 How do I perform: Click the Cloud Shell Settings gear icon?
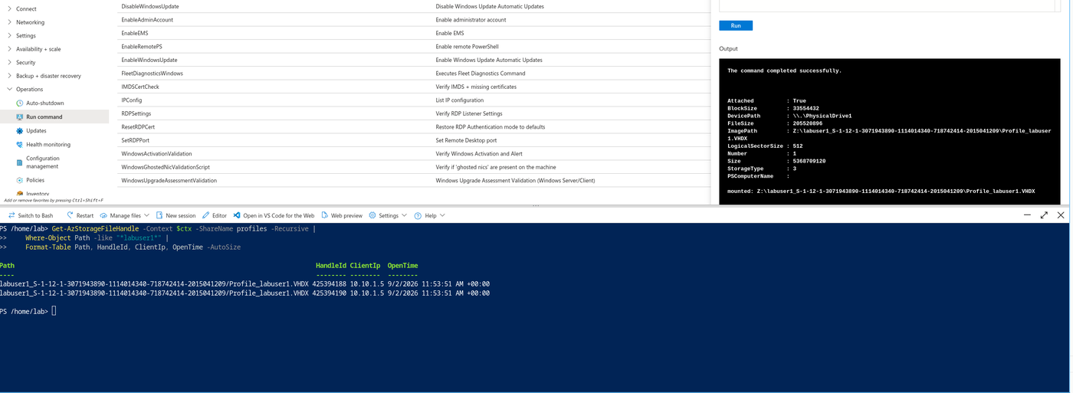(372, 215)
